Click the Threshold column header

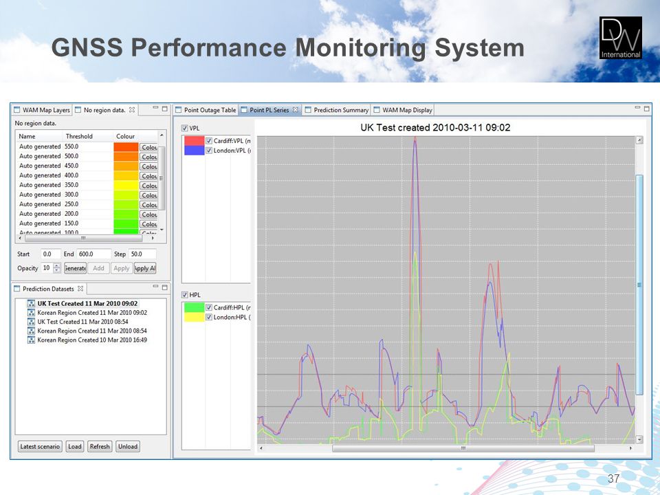[88, 136]
